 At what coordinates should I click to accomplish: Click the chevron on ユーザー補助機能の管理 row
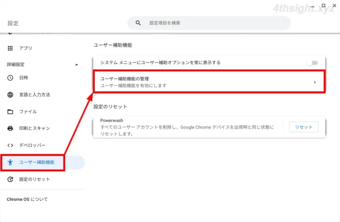click(315, 82)
